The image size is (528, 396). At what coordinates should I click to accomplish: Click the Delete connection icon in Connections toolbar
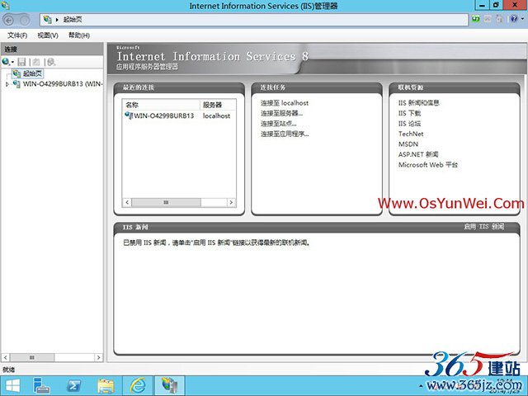[51, 62]
